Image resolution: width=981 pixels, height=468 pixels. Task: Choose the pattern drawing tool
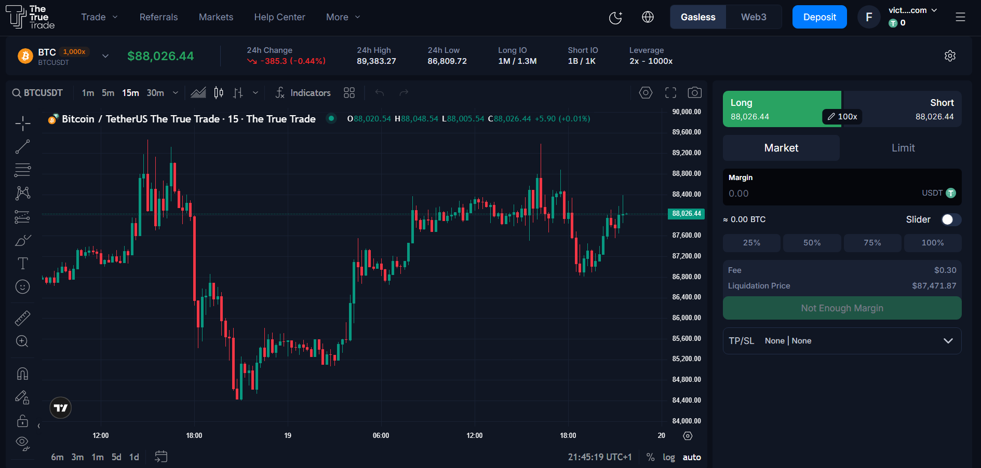pos(22,194)
